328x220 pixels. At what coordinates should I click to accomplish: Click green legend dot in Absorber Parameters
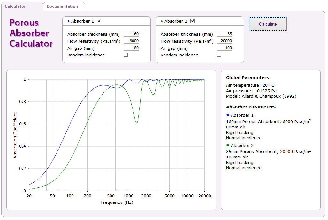(228, 145)
